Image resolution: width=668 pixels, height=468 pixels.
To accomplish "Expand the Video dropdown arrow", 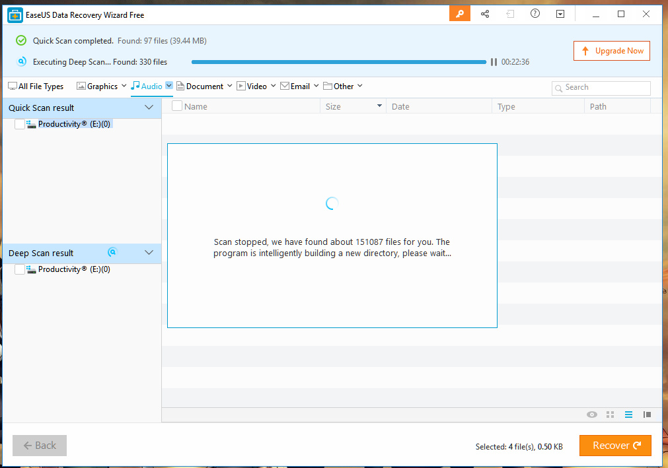I will [x=273, y=86].
